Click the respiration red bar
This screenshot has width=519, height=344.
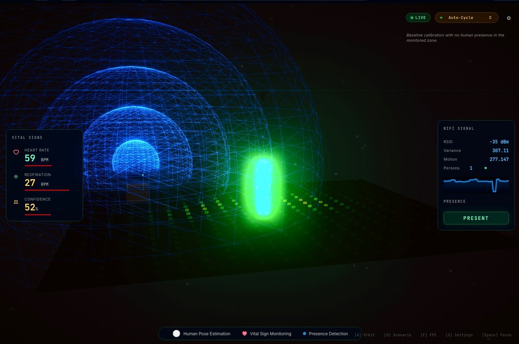[x=47, y=190]
